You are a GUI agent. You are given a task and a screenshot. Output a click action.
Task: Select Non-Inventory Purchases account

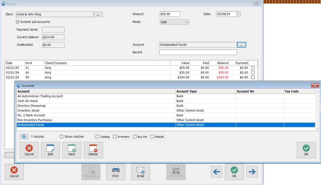pyautogui.click(x=166, y=120)
